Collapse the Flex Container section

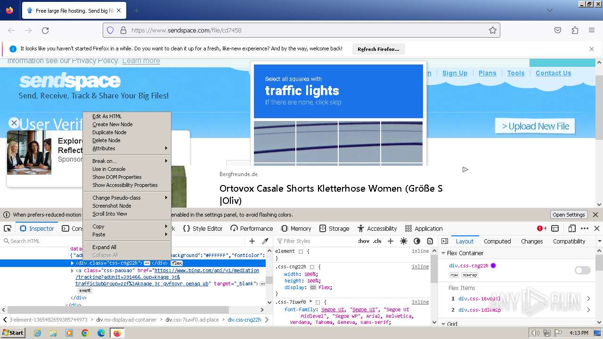[443, 253]
